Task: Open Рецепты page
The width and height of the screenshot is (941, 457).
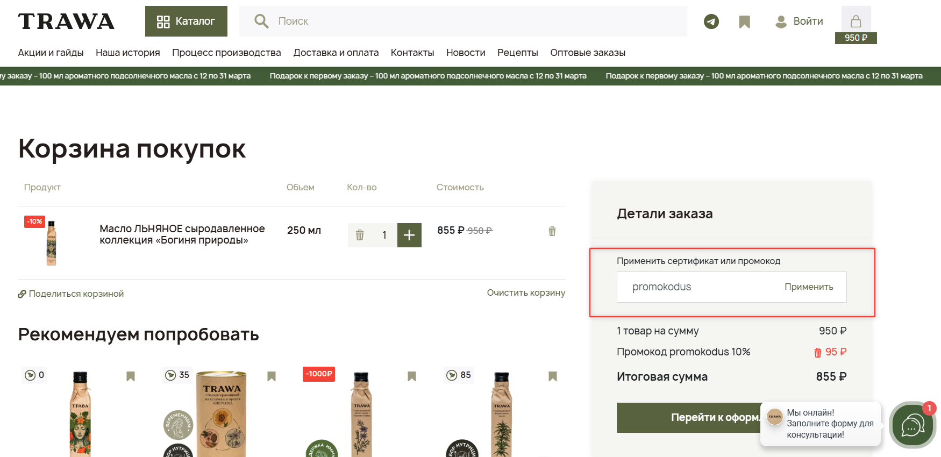Action: point(518,53)
